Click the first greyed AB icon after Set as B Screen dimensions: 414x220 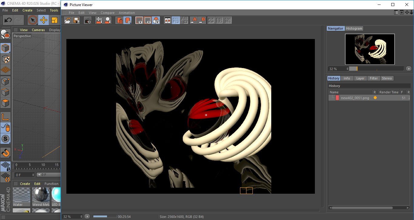211,20
